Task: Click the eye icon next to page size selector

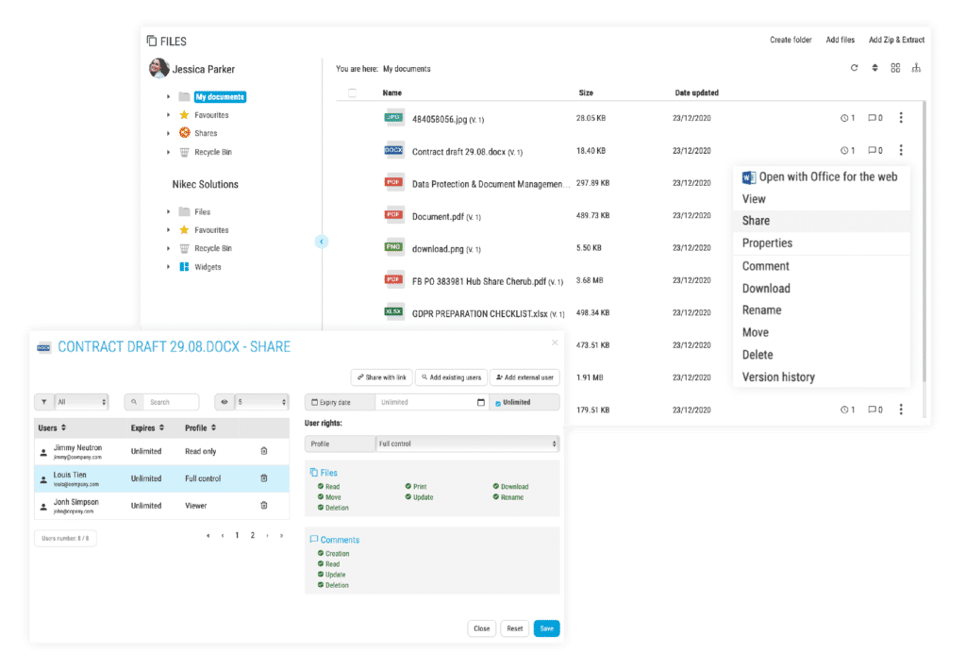Action: click(x=223, y=401)
